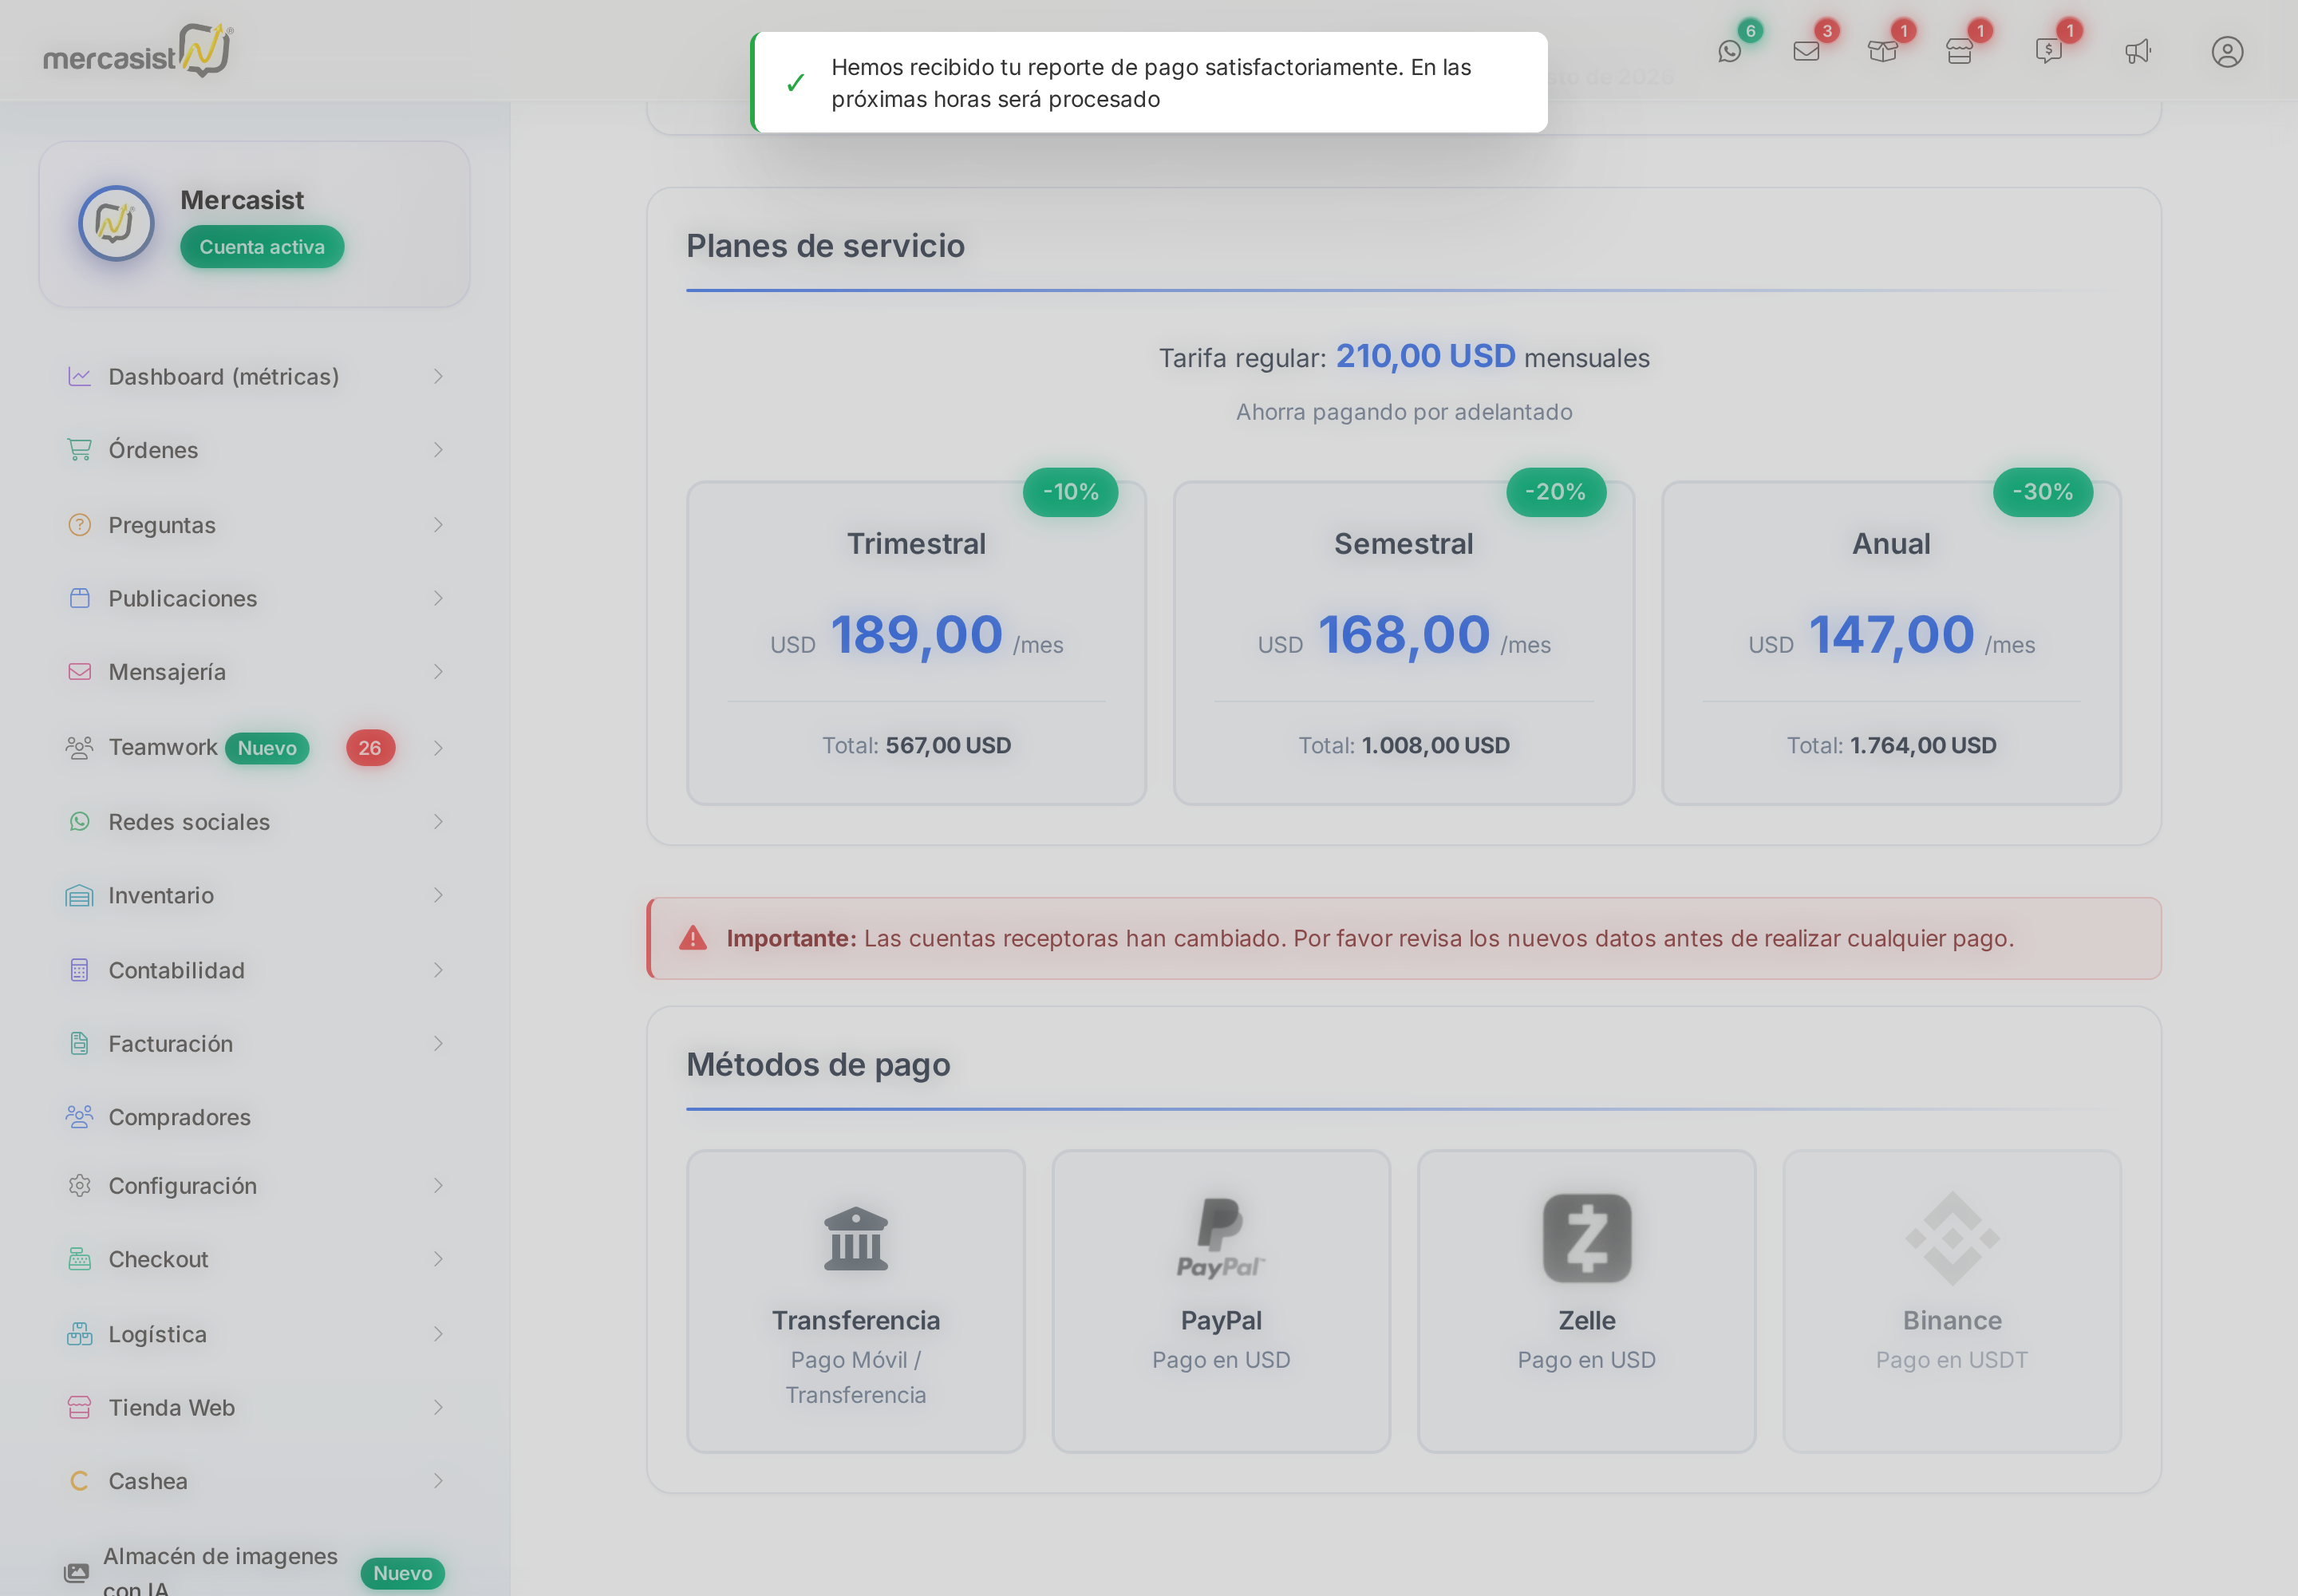Choose the Zelle payment method
2298x1596 pixels.
[x=1587, y=1301]
